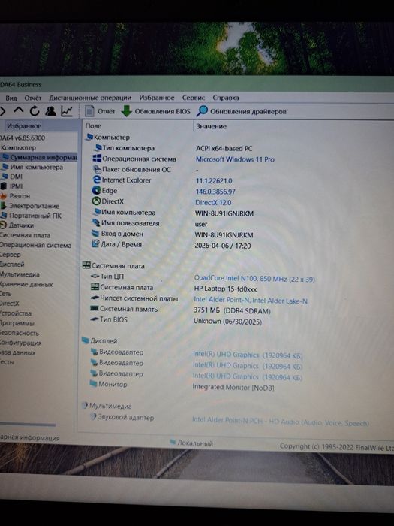394x526 pixels.
Task: Open Дисплей sidebar category
Action: tap(12, 264)
